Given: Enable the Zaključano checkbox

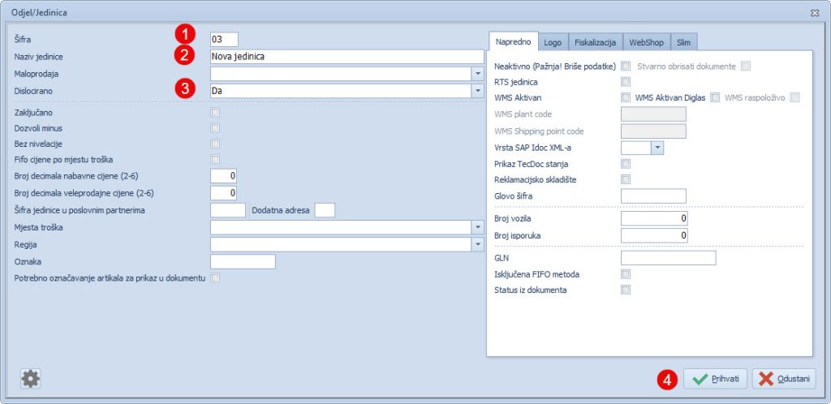Looking at the screenshot, I should [215, 112].
